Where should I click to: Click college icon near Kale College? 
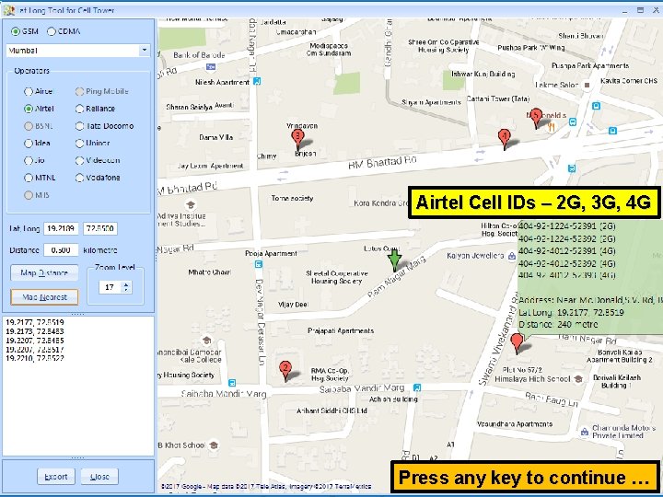(x=206, y=341)
